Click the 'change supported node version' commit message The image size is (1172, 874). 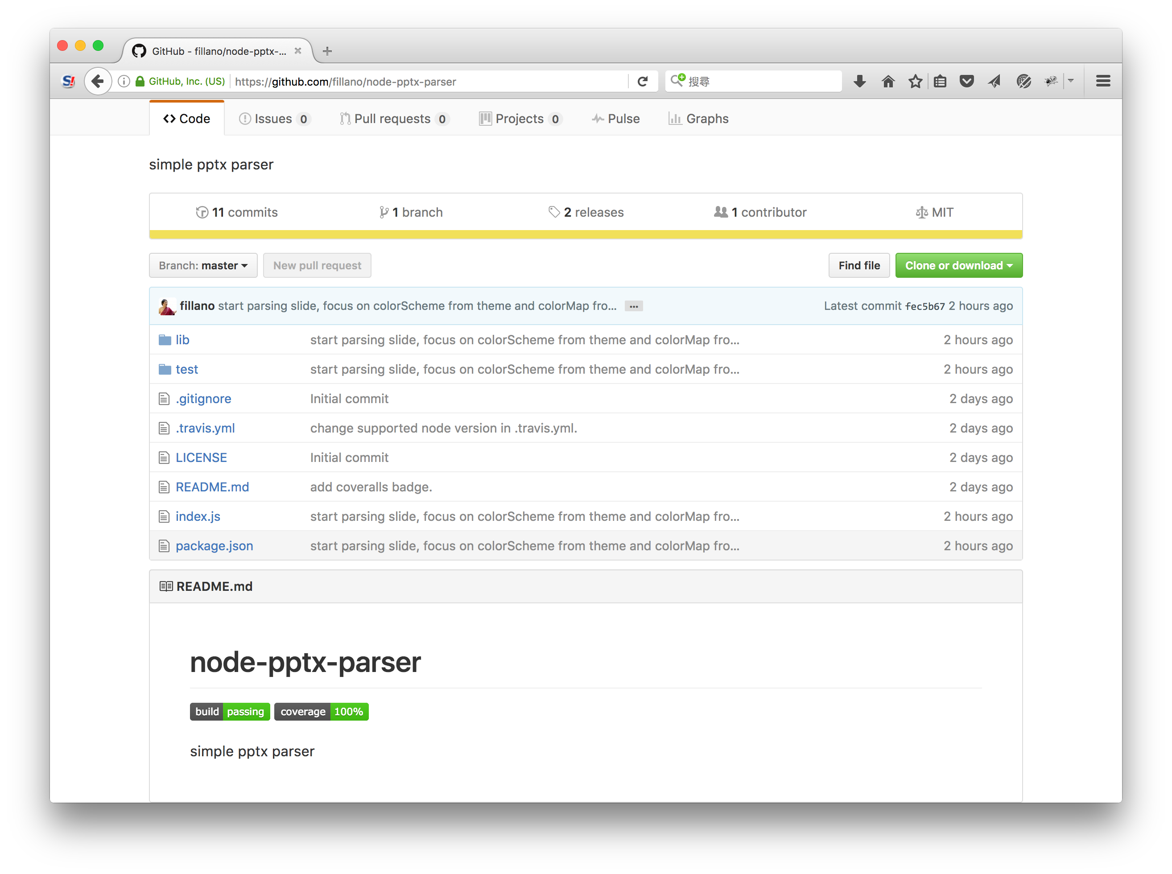pos(443,428)
